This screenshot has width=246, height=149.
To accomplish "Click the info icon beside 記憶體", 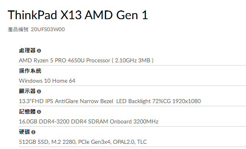I will click(39, 112).
